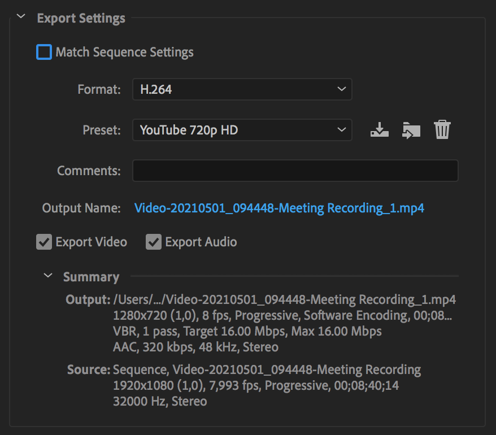Image resolution: width=496 pixels, height=435 pixels.
Task: Click the Save Preset icon
Action: (380, 130)
